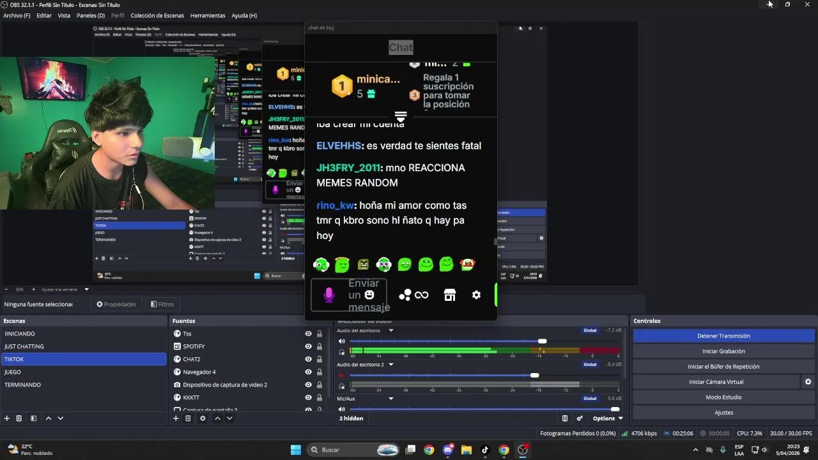Hide the Navegador 4 source
Screen dimensions: 818x460
(308, 372)
